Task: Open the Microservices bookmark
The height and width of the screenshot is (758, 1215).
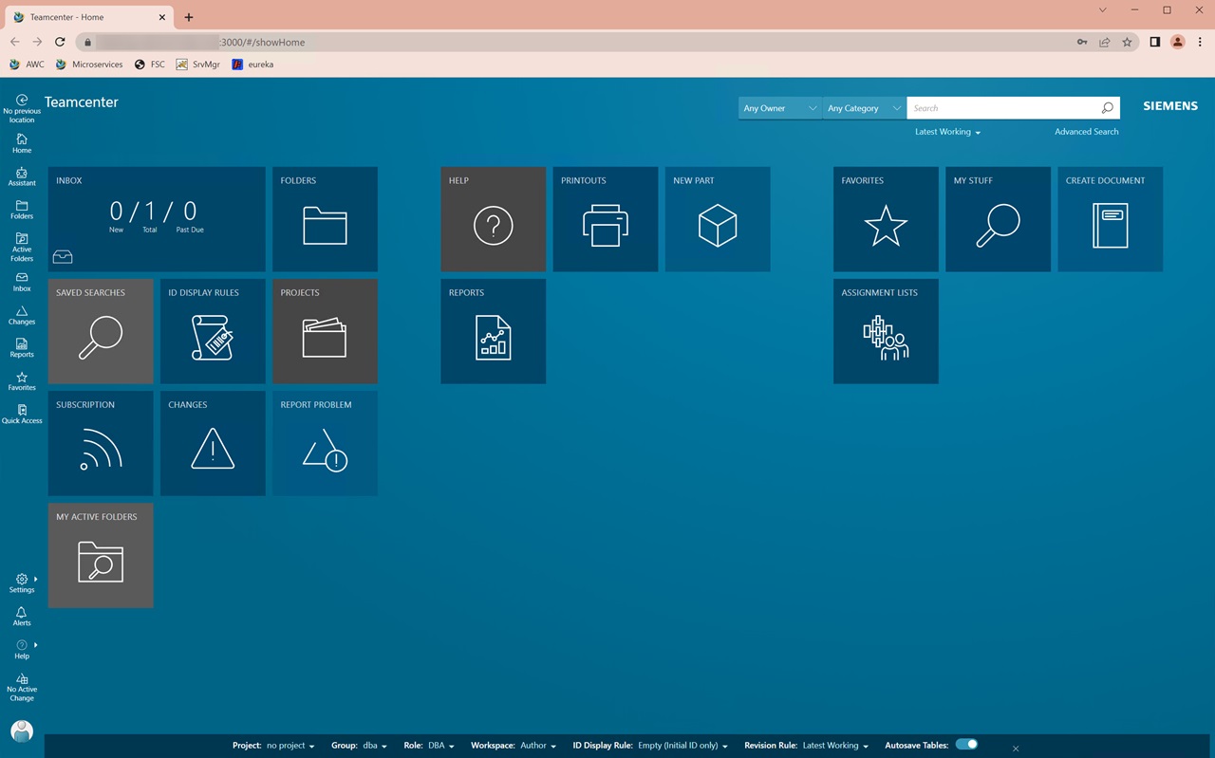Action: [89, 65]
